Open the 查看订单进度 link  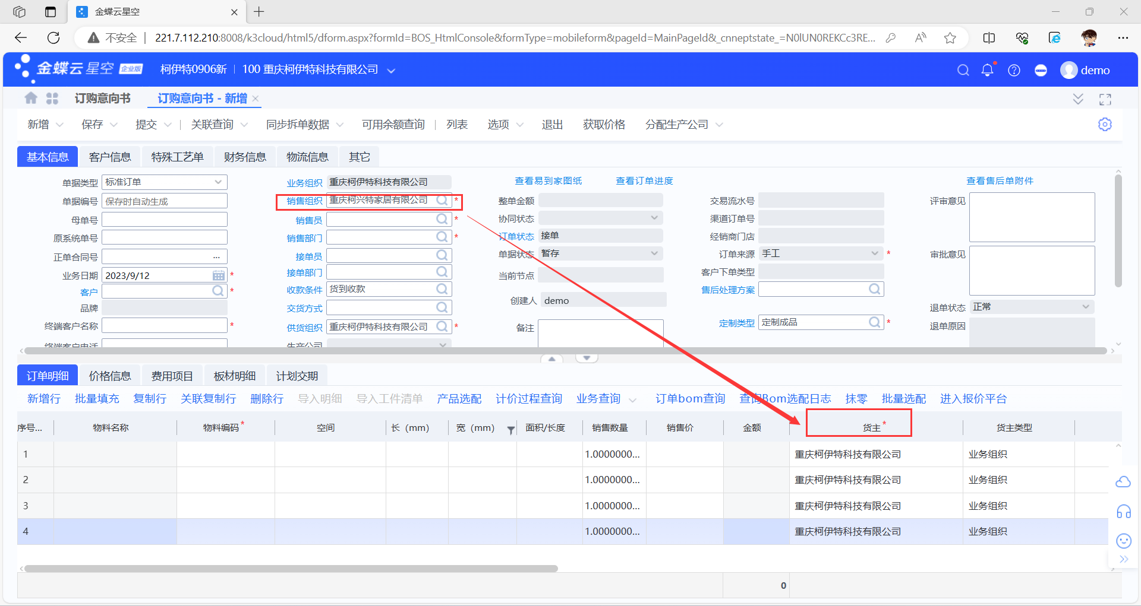[644, 181]
